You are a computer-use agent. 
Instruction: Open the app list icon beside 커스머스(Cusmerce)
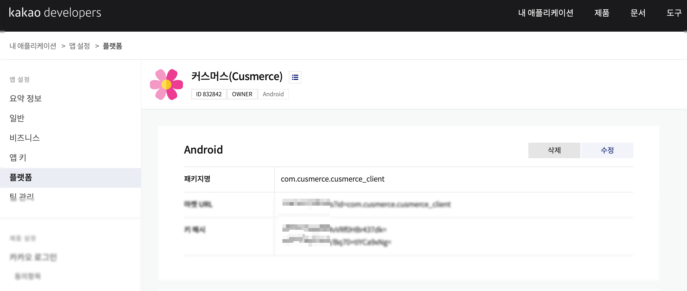295,77
